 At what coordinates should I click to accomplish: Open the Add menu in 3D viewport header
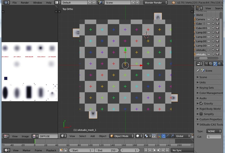(x=93, y=136)
